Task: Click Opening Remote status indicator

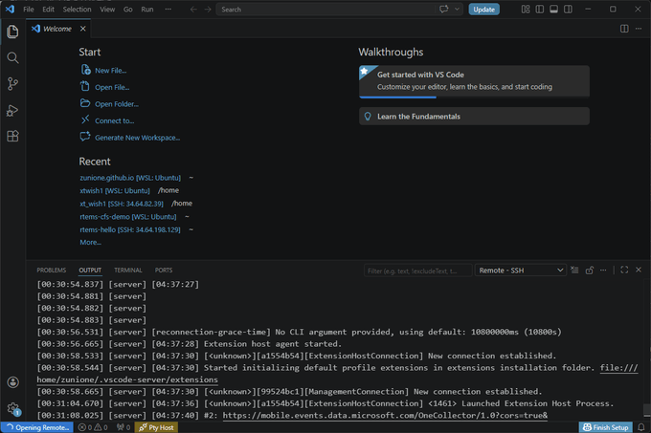Action: pos(37,427)
